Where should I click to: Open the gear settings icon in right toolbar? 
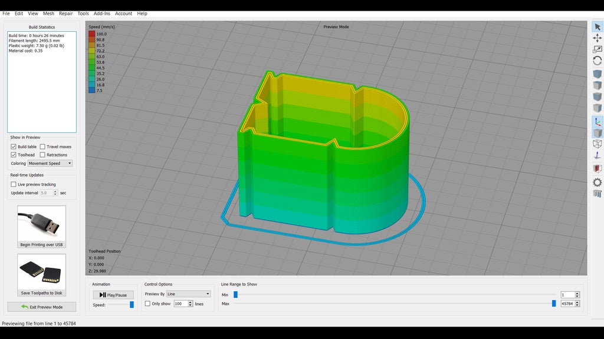click(597, 182)
